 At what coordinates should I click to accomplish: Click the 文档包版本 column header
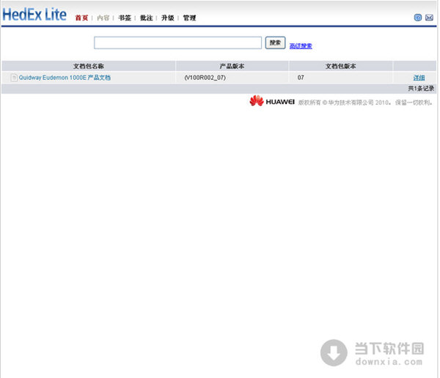(x=341, y=66)
